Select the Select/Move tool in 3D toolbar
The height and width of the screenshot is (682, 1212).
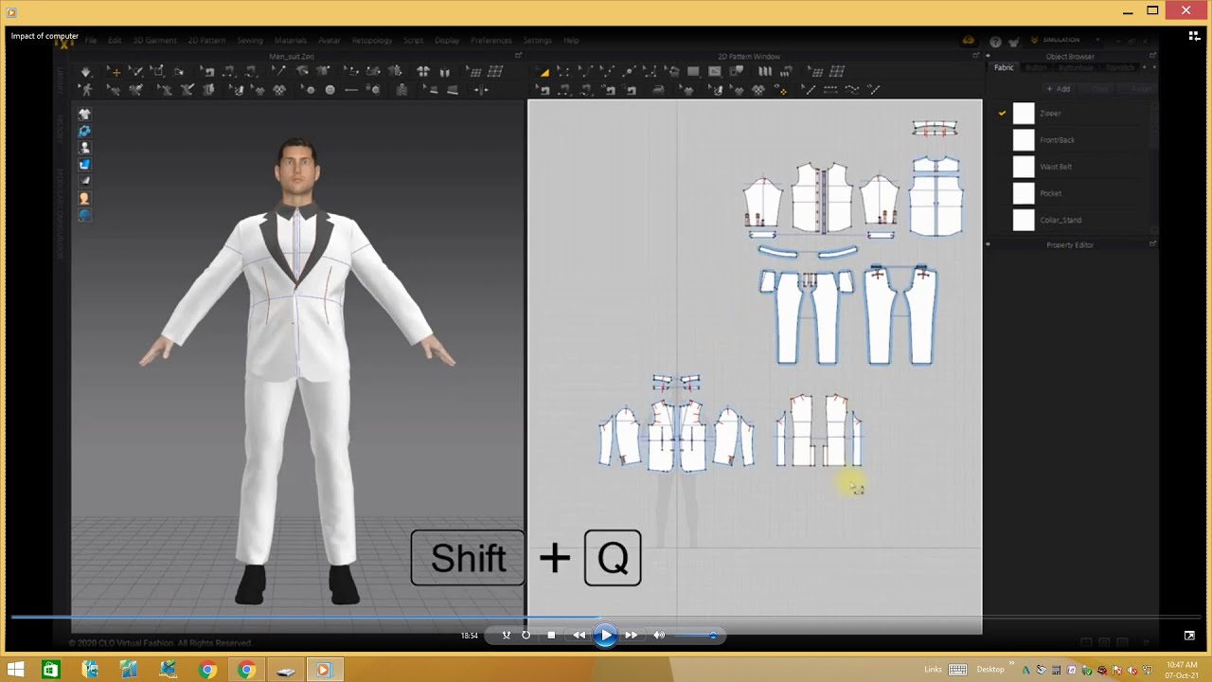(x=114, y=72)
